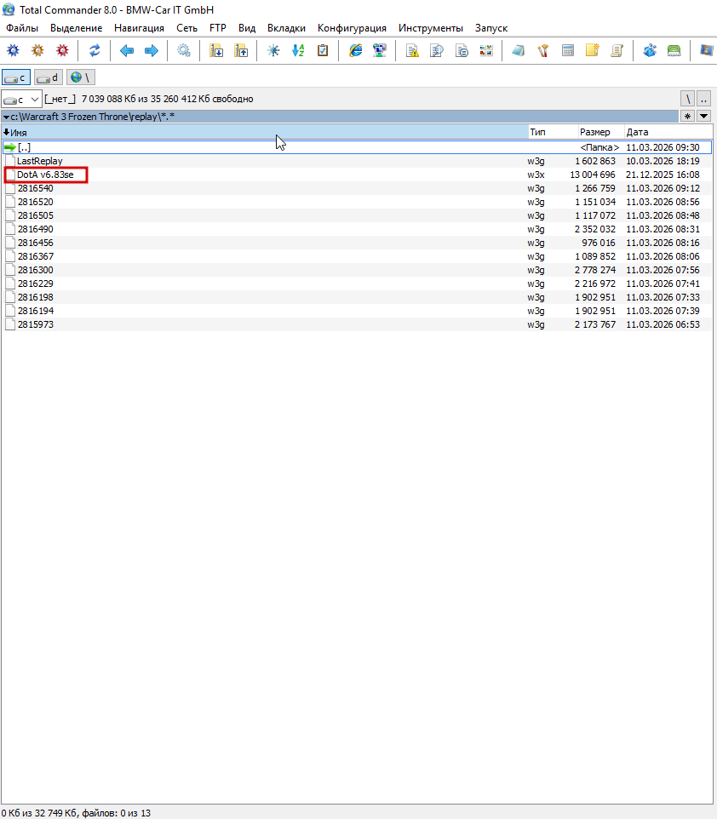
Task: Go back with the left blue arrow
Action: point(127,51)
